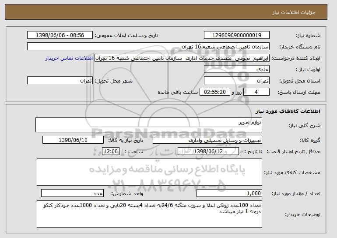Screen dimensions: 337x238
Task: Click the استان محل تحویل field
Action: tap(237, 81)
